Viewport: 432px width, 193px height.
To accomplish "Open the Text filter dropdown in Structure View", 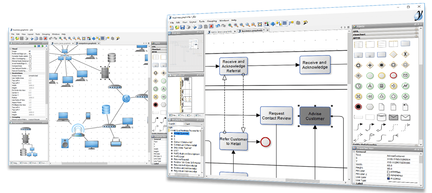I will (194, 124).
